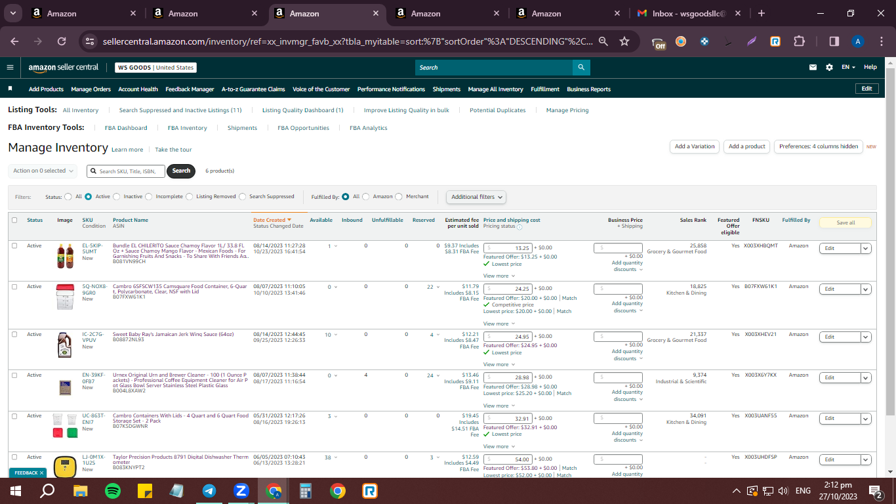This screenshot has width=896, height=504.
Task: Open a new browser tab with the plus icon
Action: click(x=762, y=13)
